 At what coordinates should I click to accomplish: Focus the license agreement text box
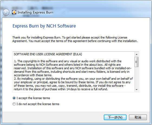point(74,72)
